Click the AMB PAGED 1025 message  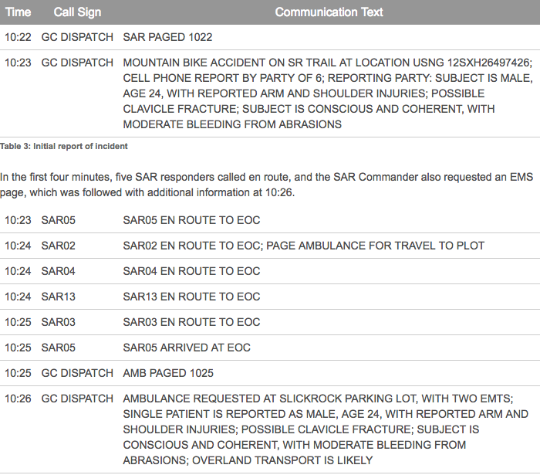(167, 373)
